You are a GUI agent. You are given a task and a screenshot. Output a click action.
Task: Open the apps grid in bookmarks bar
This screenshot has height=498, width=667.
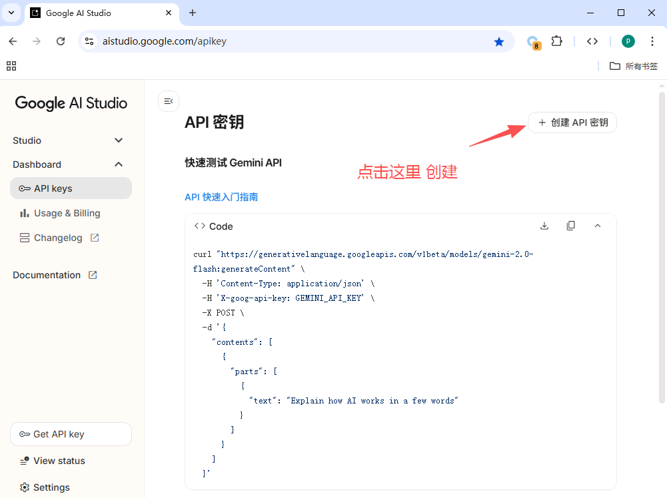click(11, 66)
